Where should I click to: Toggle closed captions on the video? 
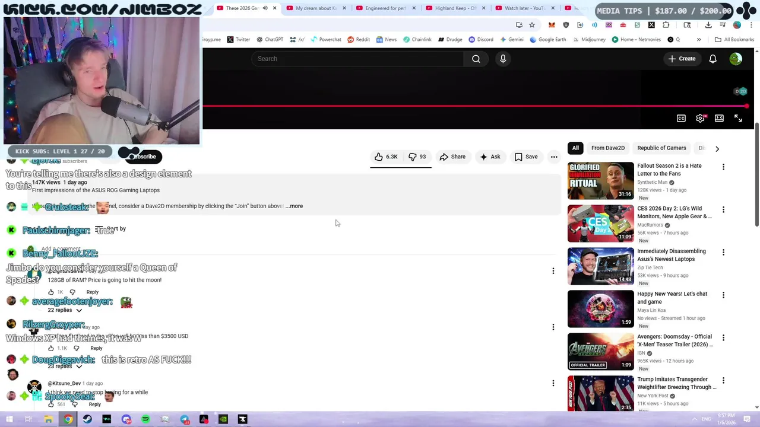681,118
